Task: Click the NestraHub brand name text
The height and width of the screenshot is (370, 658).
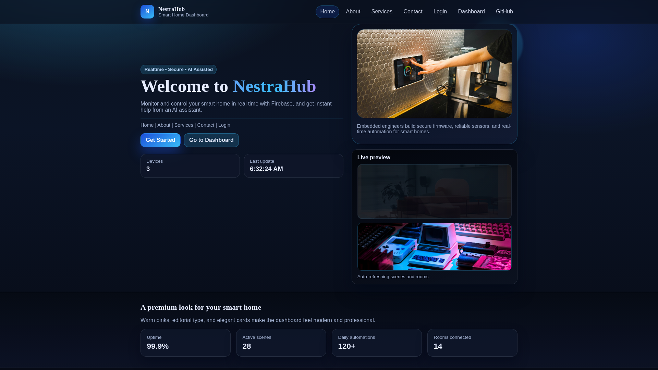Action: point(171,9)
